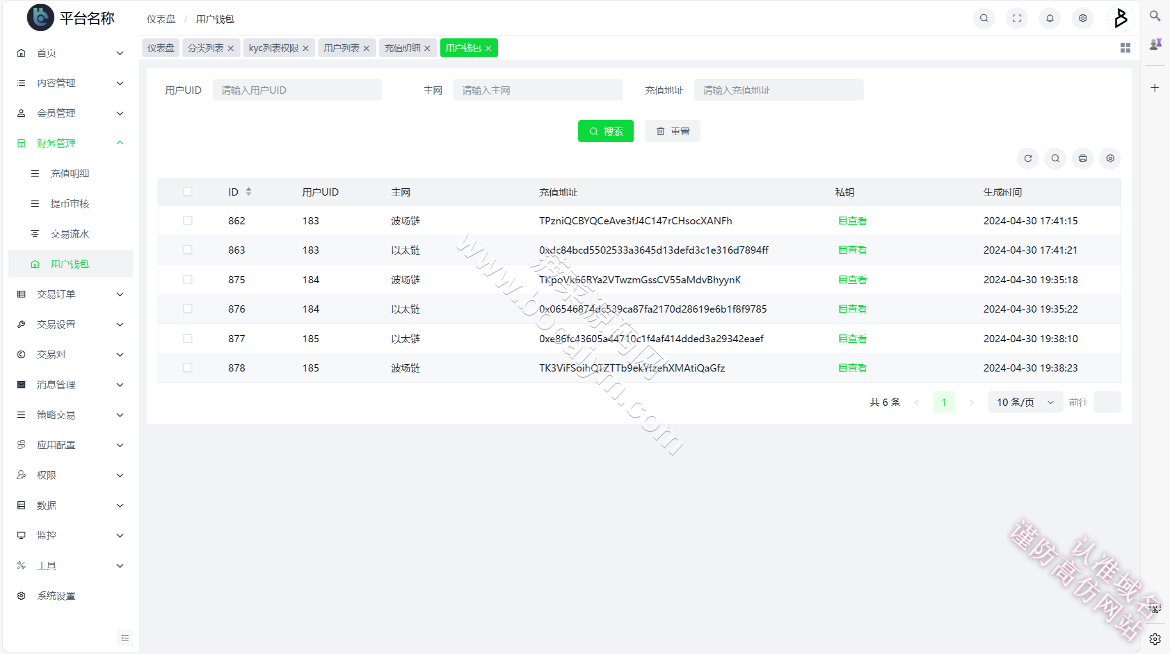This screenshot has width=1170, height=654.
Task: Check the row with ID 878
Action: click(187, 368)
